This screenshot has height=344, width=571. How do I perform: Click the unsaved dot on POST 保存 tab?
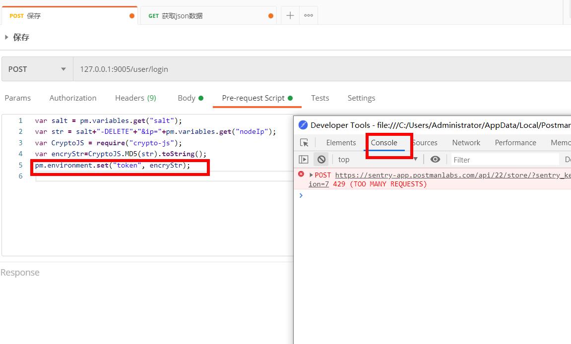(x=131, y=15)
